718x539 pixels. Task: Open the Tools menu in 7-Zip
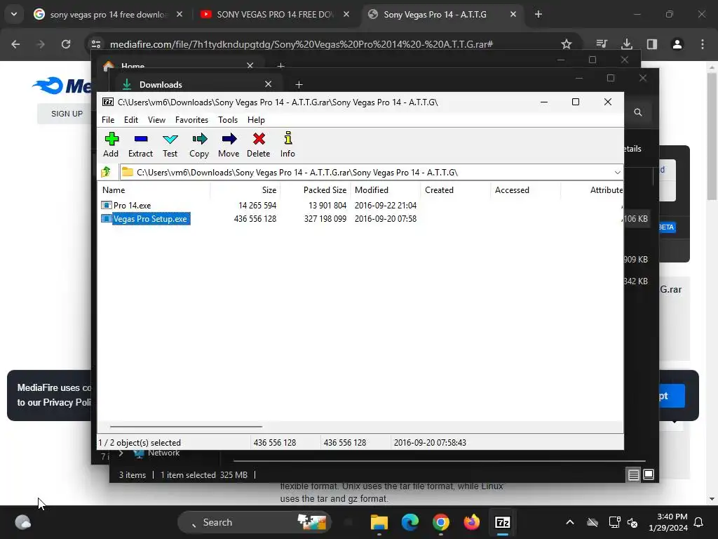coord(228,119)
